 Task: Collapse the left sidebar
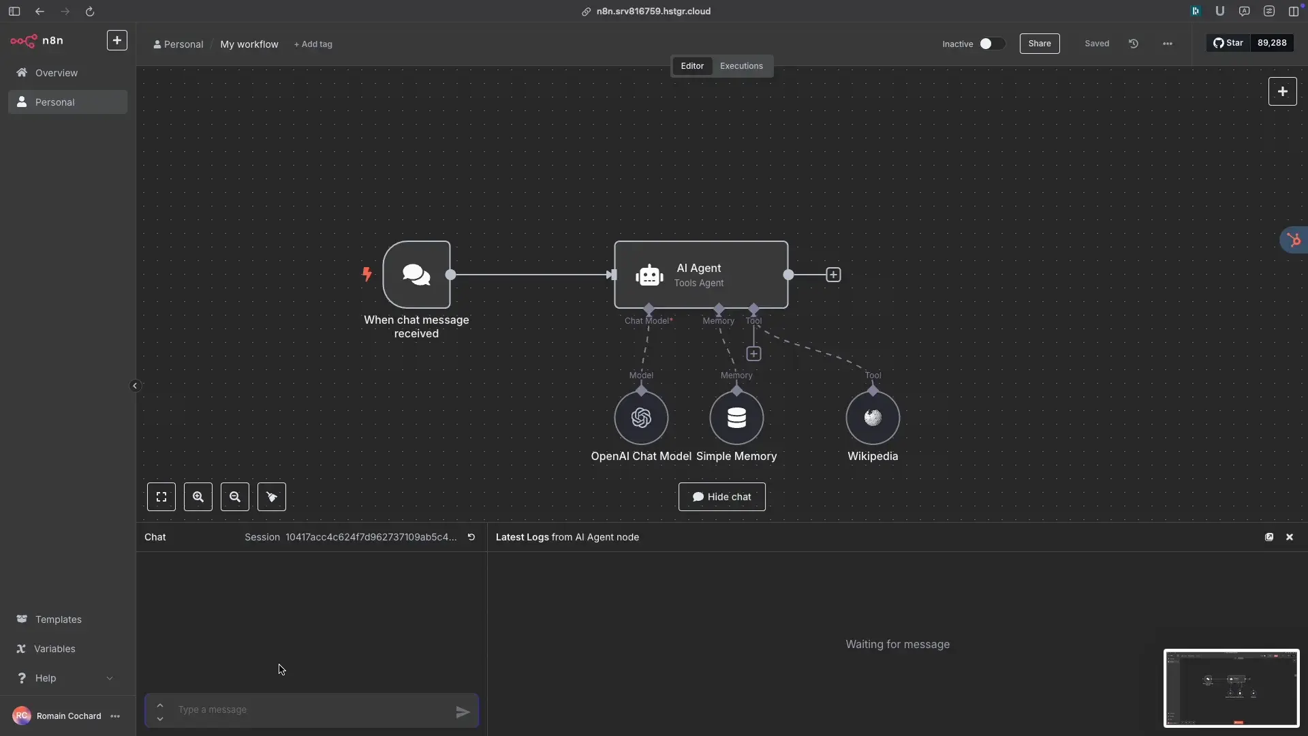[x=135, y=386]
